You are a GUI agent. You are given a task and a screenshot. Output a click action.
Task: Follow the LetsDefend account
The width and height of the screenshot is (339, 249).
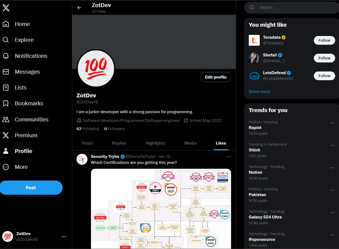pos(324,76)
